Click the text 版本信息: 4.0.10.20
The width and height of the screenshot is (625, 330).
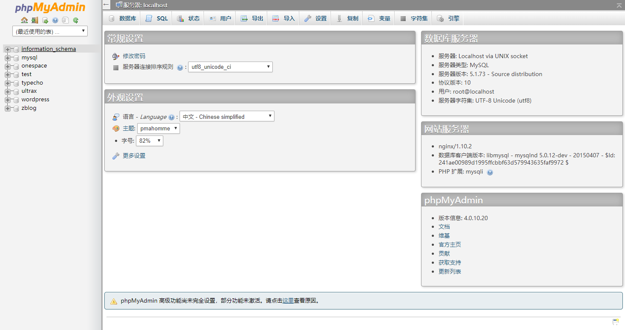point(463,218)
